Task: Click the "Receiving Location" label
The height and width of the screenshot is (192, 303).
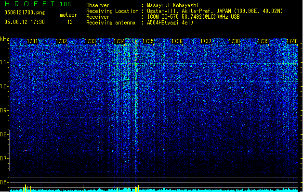Action: point(112,11)
